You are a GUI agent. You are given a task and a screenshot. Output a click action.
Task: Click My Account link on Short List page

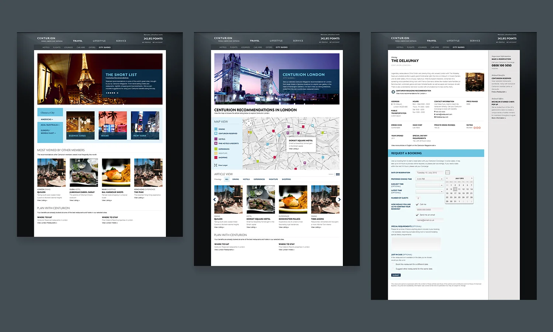pos(157,42)
